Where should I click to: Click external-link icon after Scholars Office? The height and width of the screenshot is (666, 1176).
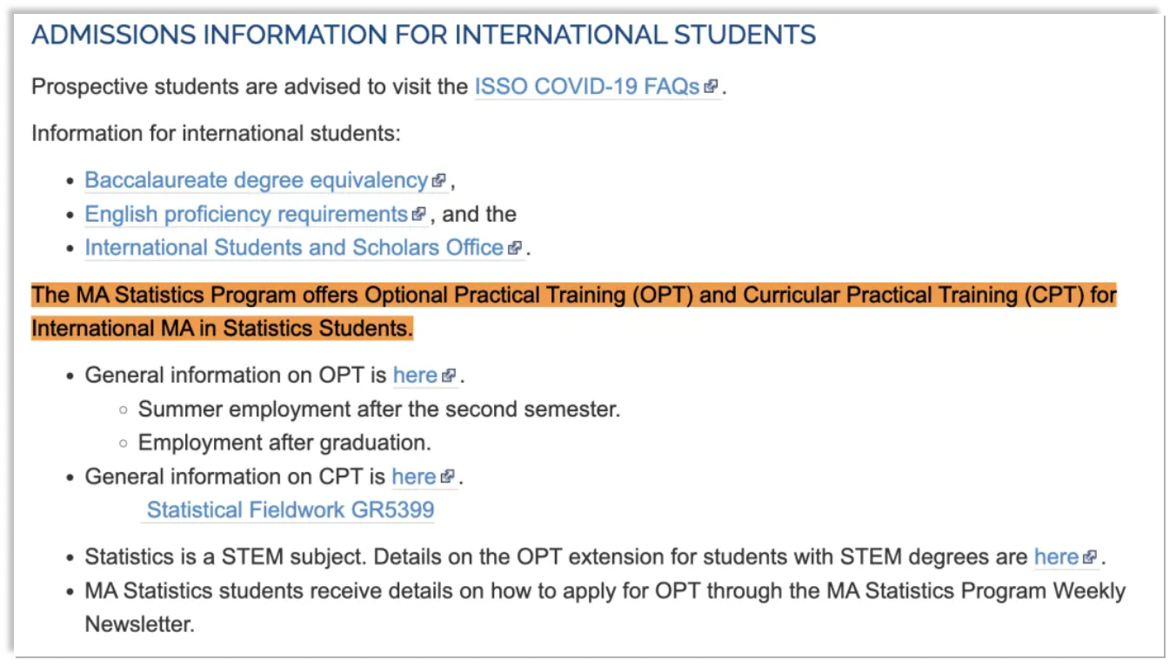(515, 248)
